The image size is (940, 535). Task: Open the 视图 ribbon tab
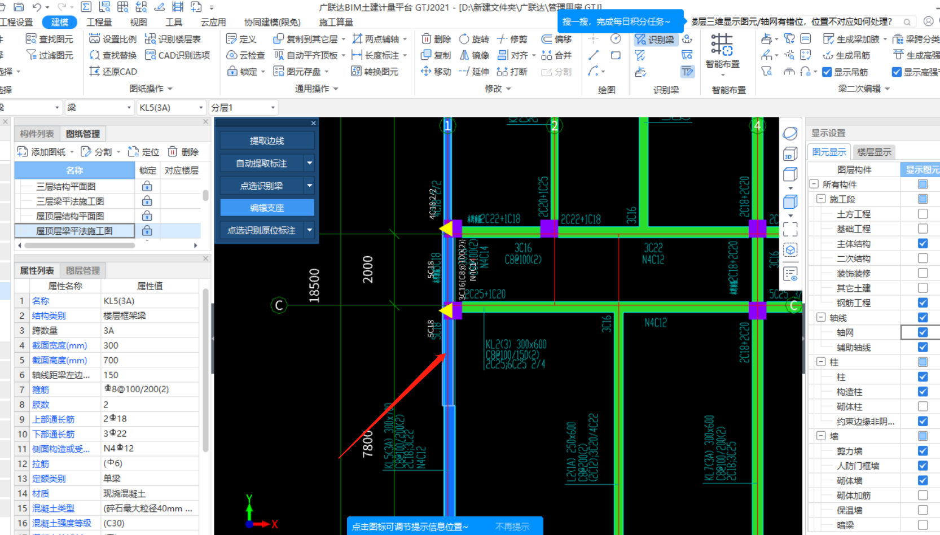(x=138, y=22)
